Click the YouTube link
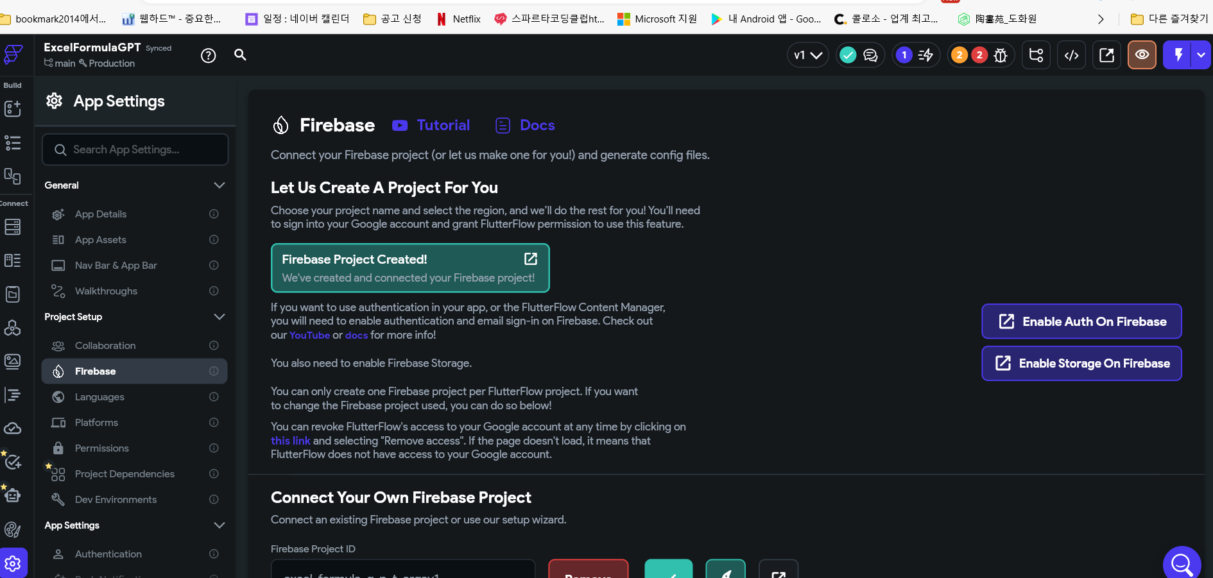 pyautogui.click(x=309, y=336)
